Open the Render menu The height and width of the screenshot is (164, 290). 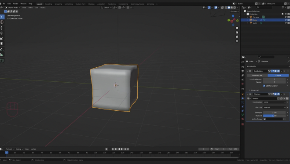coord(15,4)
